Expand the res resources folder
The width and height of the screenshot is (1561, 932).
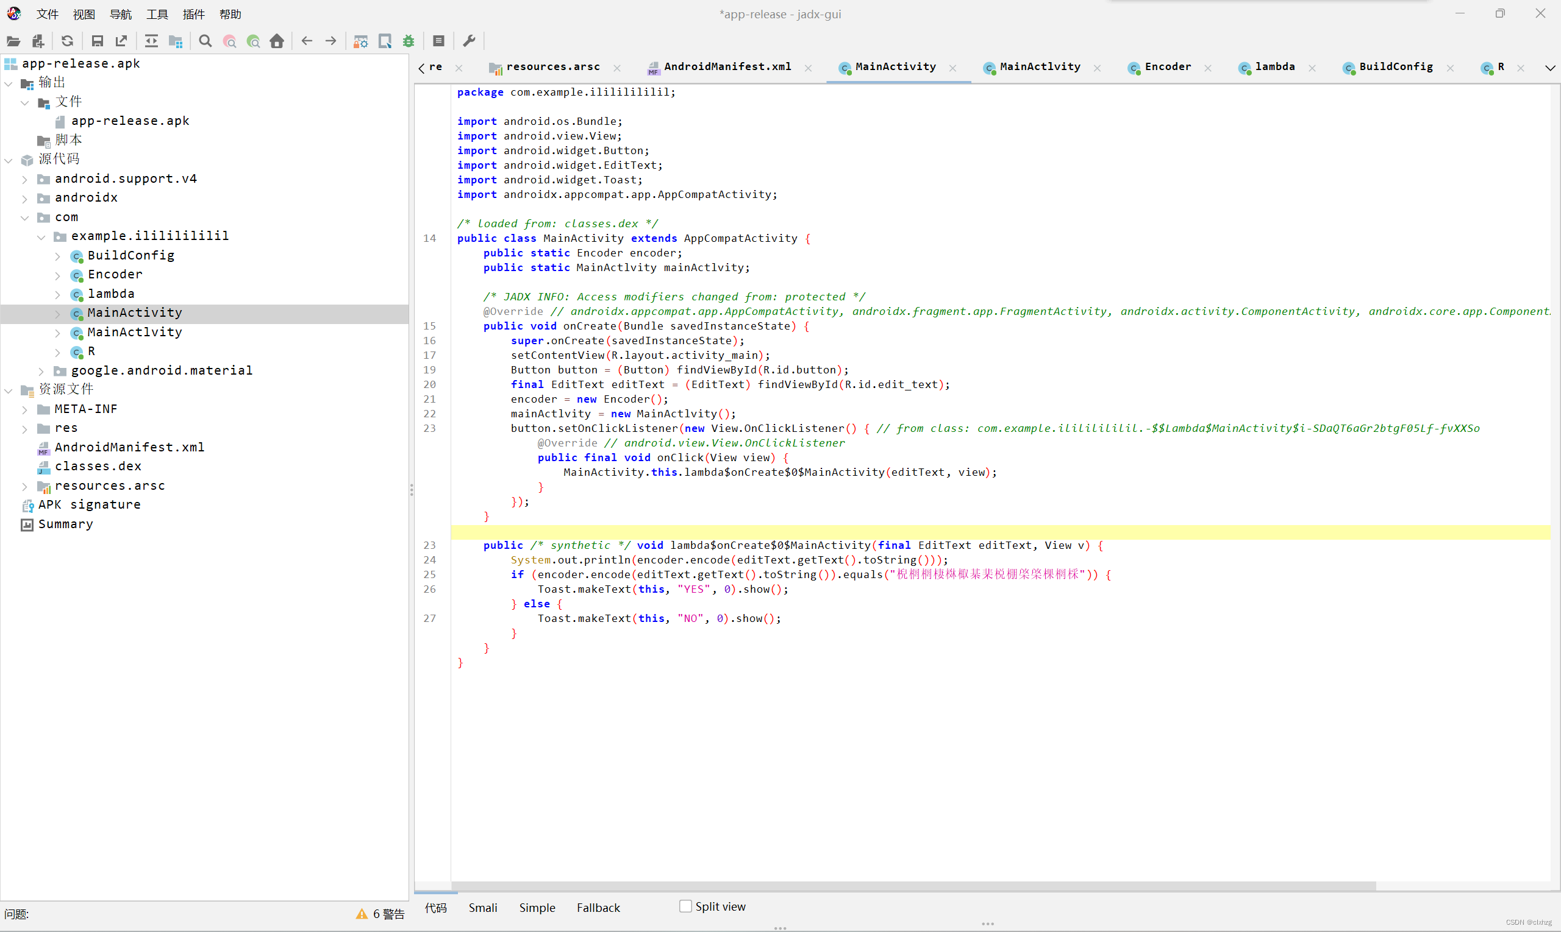(x=24, y=428)
